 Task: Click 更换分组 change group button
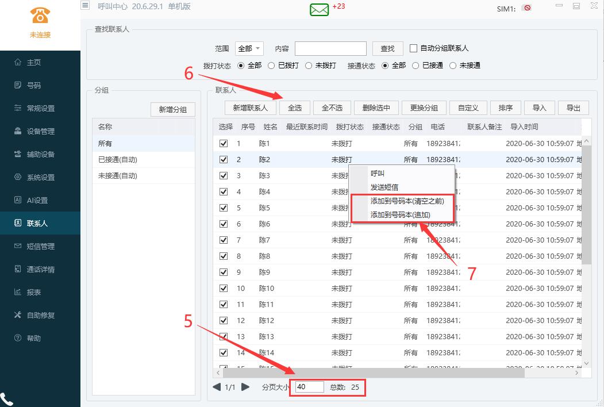click(x=424, y=108)
